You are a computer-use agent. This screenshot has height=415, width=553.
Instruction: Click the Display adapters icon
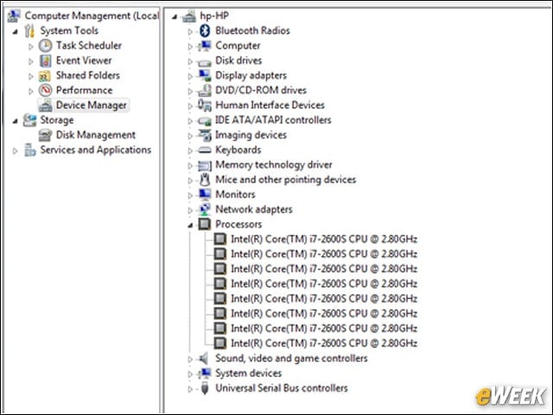tap(205, 75)
